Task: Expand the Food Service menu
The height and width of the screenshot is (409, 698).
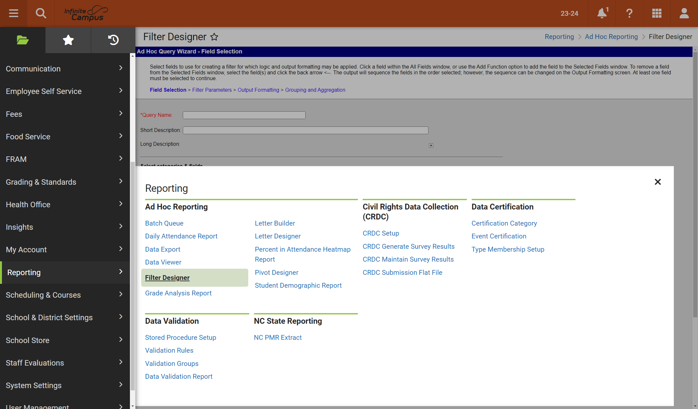Action: pos(65,136)
